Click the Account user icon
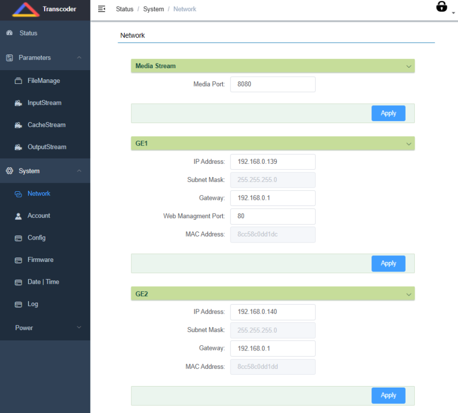The height and width of the screenshot is (413, 458). [x=18, y=216]
